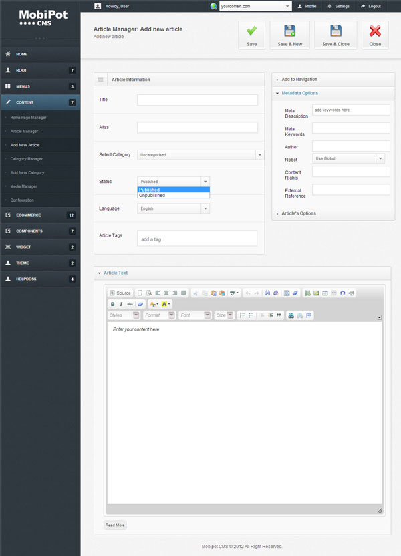Image resolution: width=401 pixels, height=556 pixels.
Task: Click the Increase Indent icon
Action: pos(271,315)
